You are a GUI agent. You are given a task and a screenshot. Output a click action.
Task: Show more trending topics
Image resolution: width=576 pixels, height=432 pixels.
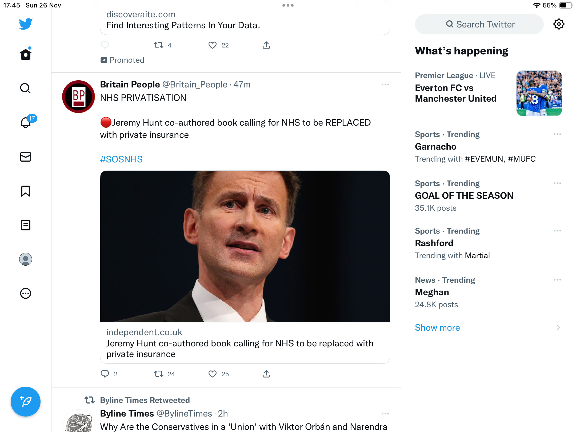pos(437,327)
